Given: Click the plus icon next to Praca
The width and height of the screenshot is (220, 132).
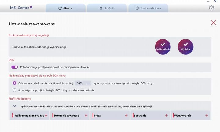Looking at the screenshot, I should pos(126,116).
